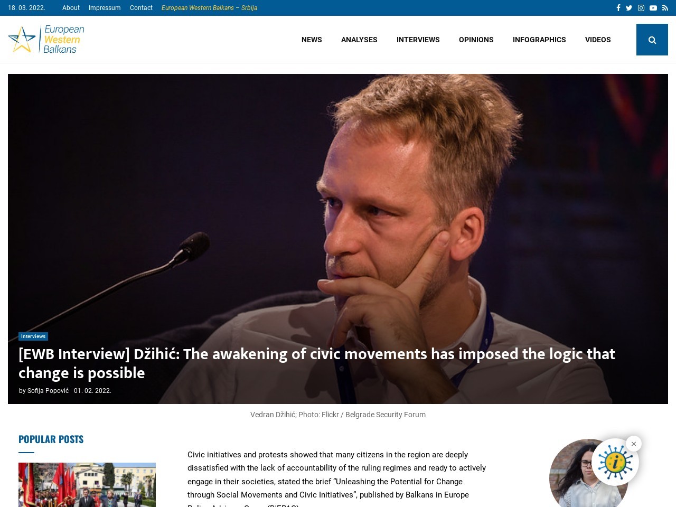Open the Opinions menu item

[476, 40]
